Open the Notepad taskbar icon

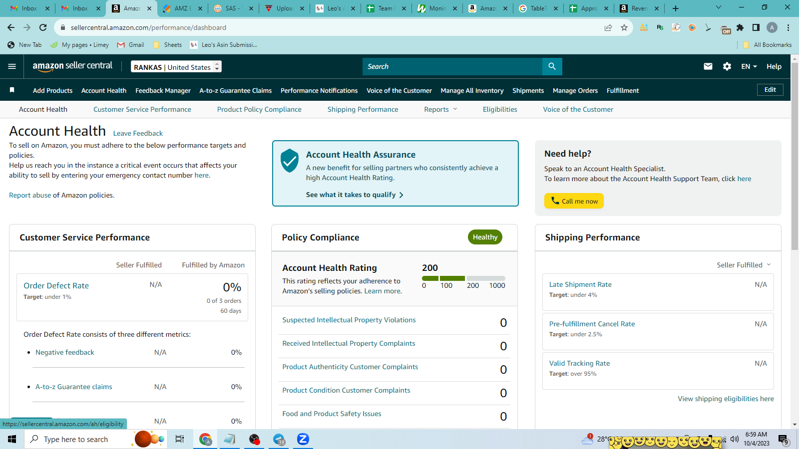230,439
